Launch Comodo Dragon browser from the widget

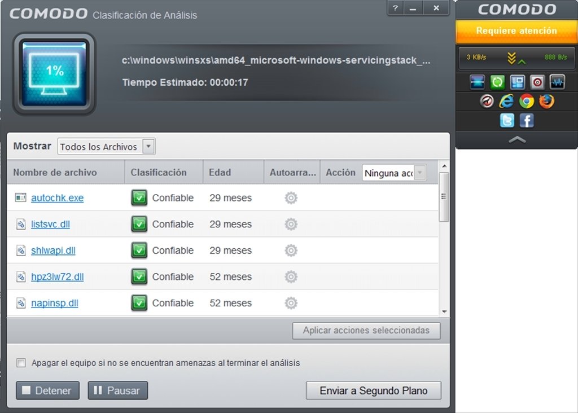point(487,101)
